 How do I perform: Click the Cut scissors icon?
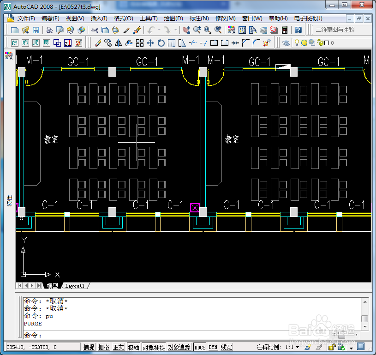click(x=95, y=30)
